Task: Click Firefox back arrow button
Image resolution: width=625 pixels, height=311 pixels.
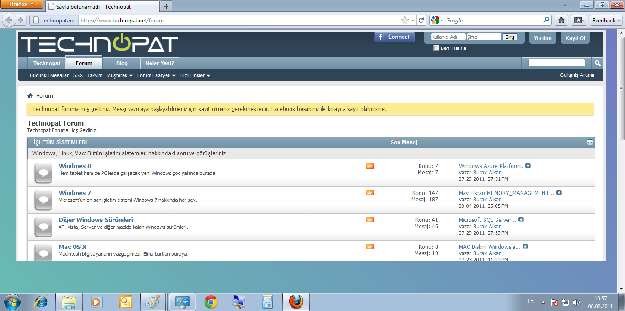Action: [x=9, y=20]
